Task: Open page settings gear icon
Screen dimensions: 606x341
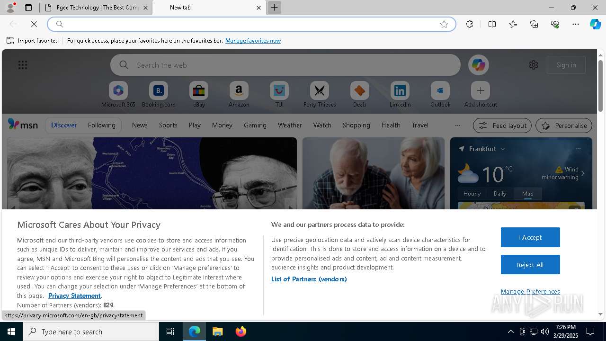Action: pos(534,65)
